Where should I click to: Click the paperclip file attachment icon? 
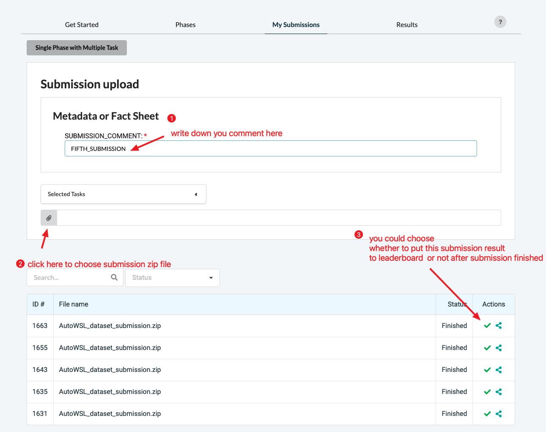pyautogui.click(x=49, y=218)
